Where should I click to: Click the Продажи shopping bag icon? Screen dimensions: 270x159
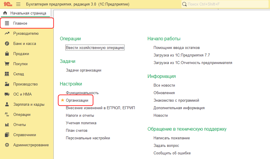(x=7, y=54)
